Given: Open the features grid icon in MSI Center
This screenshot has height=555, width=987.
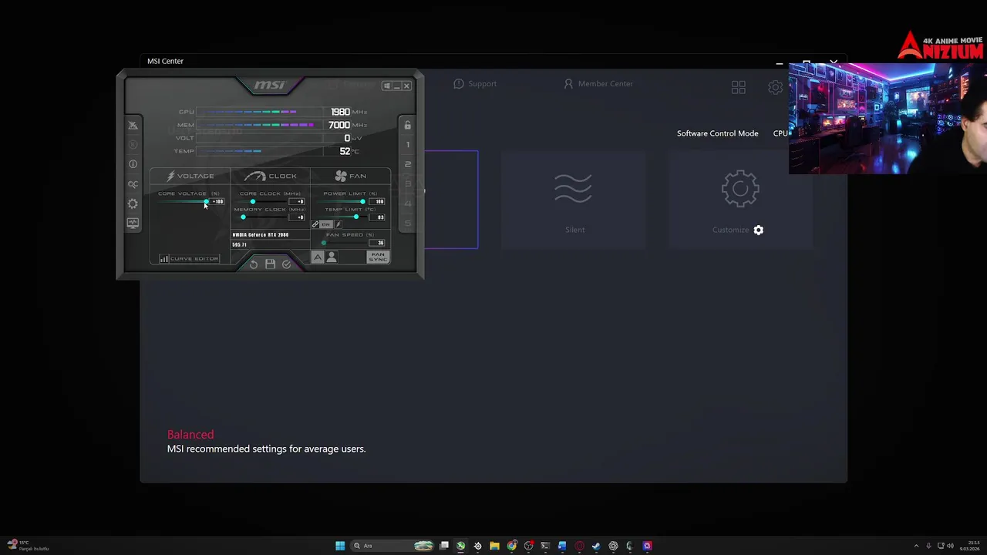Looking at the screenshot, I should [x=739, y=88].
